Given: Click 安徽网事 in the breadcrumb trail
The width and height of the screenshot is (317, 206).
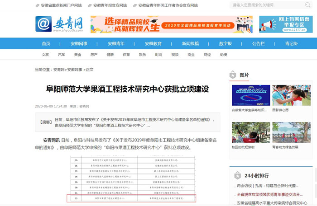Looking at the screenshot, I should tap(74, 70).
